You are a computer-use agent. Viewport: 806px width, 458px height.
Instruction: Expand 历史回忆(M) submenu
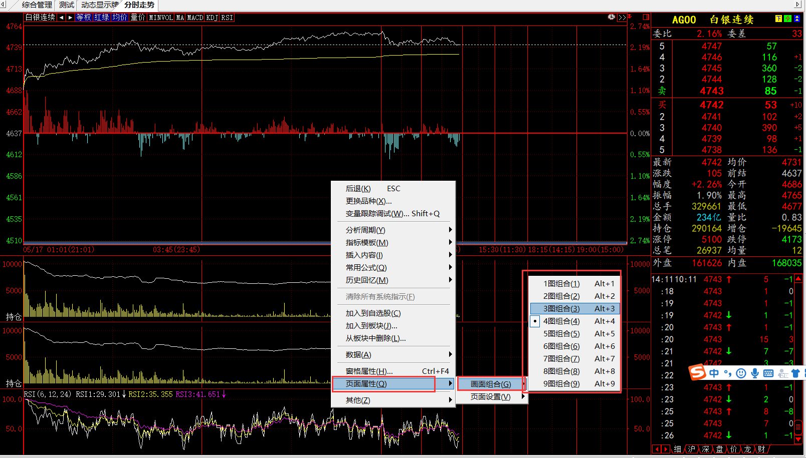(393, 280)
